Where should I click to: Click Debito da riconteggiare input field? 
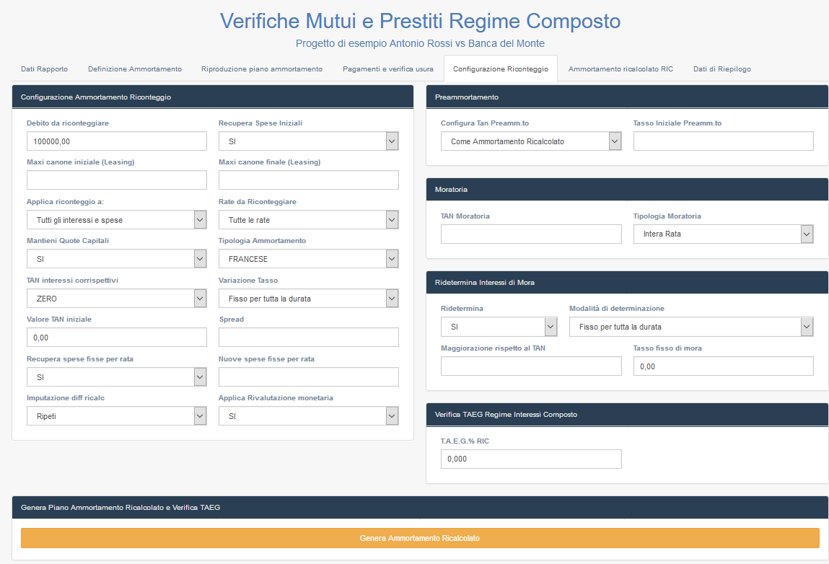pyautogui.click(x=117, y=141)
